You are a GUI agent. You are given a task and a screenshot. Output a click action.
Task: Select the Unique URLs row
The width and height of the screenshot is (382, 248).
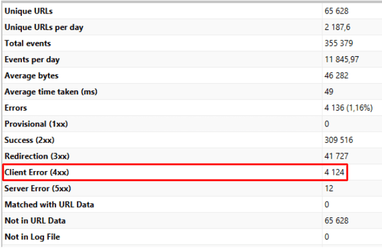coord(192,11)
